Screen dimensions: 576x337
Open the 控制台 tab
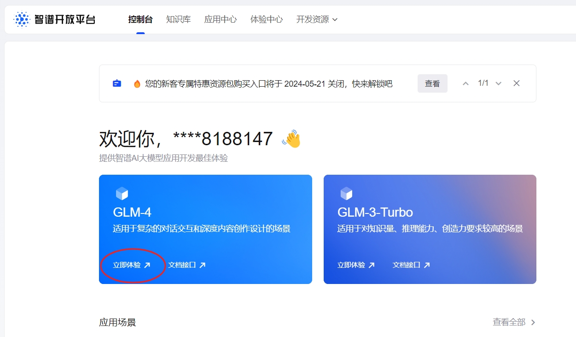(x=140, y=19)
